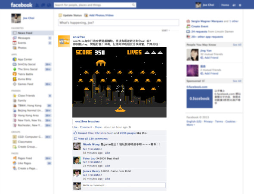Screen dimensions: 254x194
Task: Open the one2free page name link
Action: [x=79, y=37]
